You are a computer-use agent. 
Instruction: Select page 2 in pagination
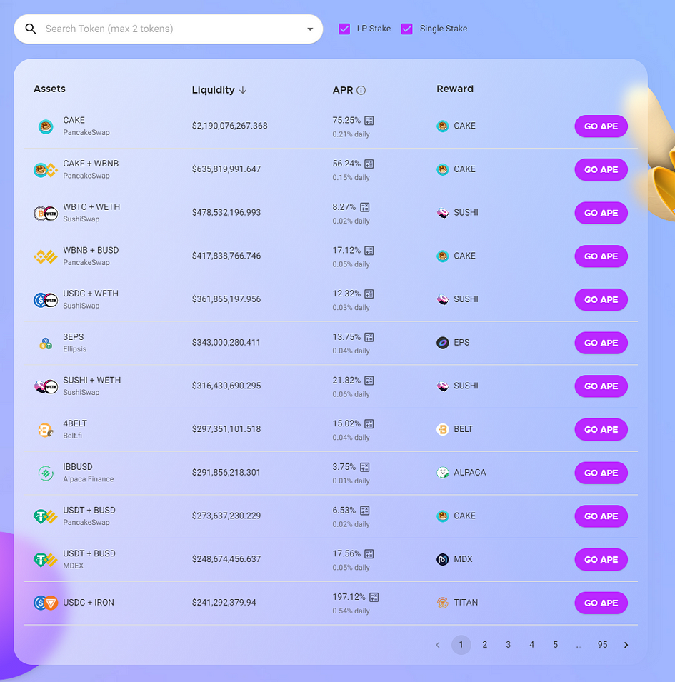pos(484,645)
